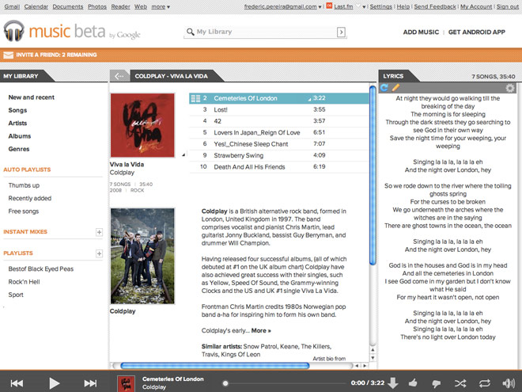Image resolution: width=522 pixels, height=392 pixels.
Task: Open the Sport playlist
Action: 16,295
